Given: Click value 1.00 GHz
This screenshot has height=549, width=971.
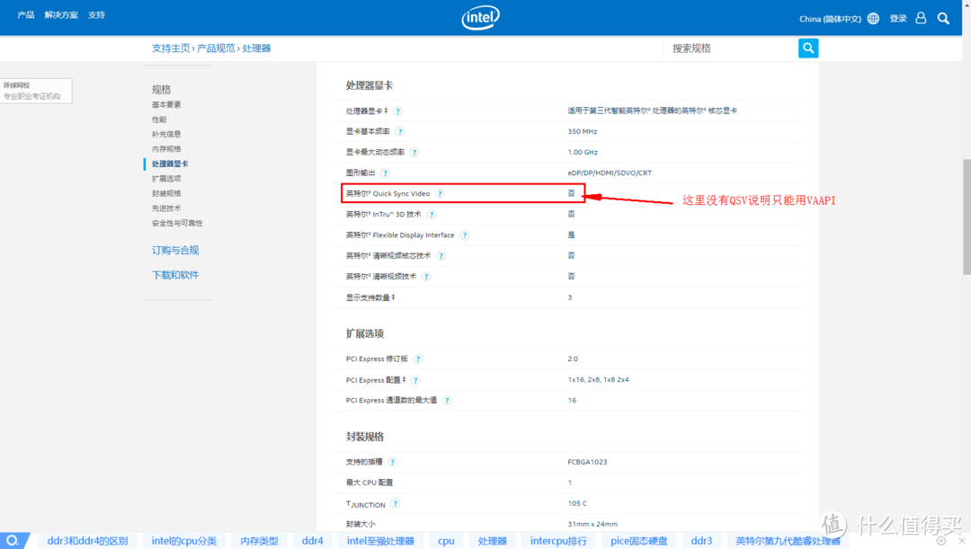Looking at the screenshot, I should coord(582,152).
